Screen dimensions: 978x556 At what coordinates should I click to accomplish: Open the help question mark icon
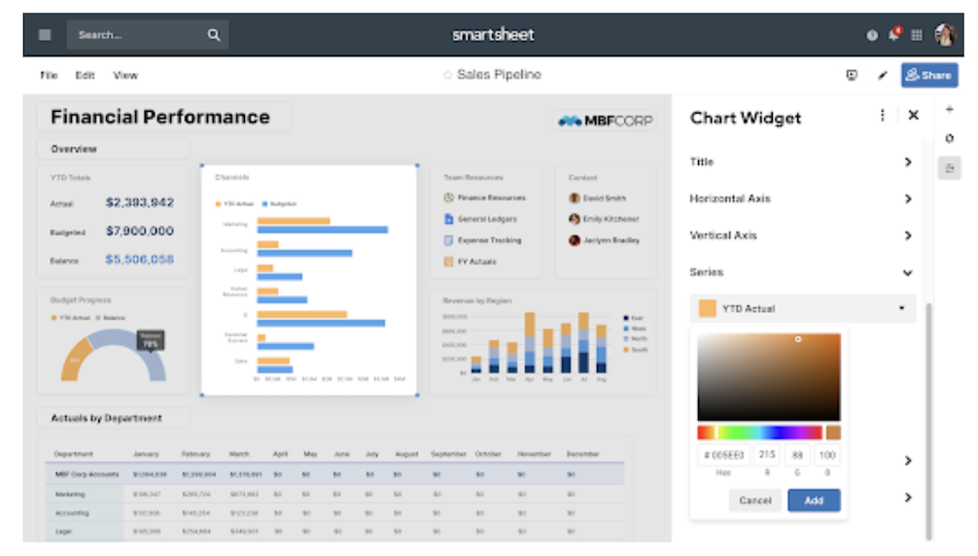[872, 36]
